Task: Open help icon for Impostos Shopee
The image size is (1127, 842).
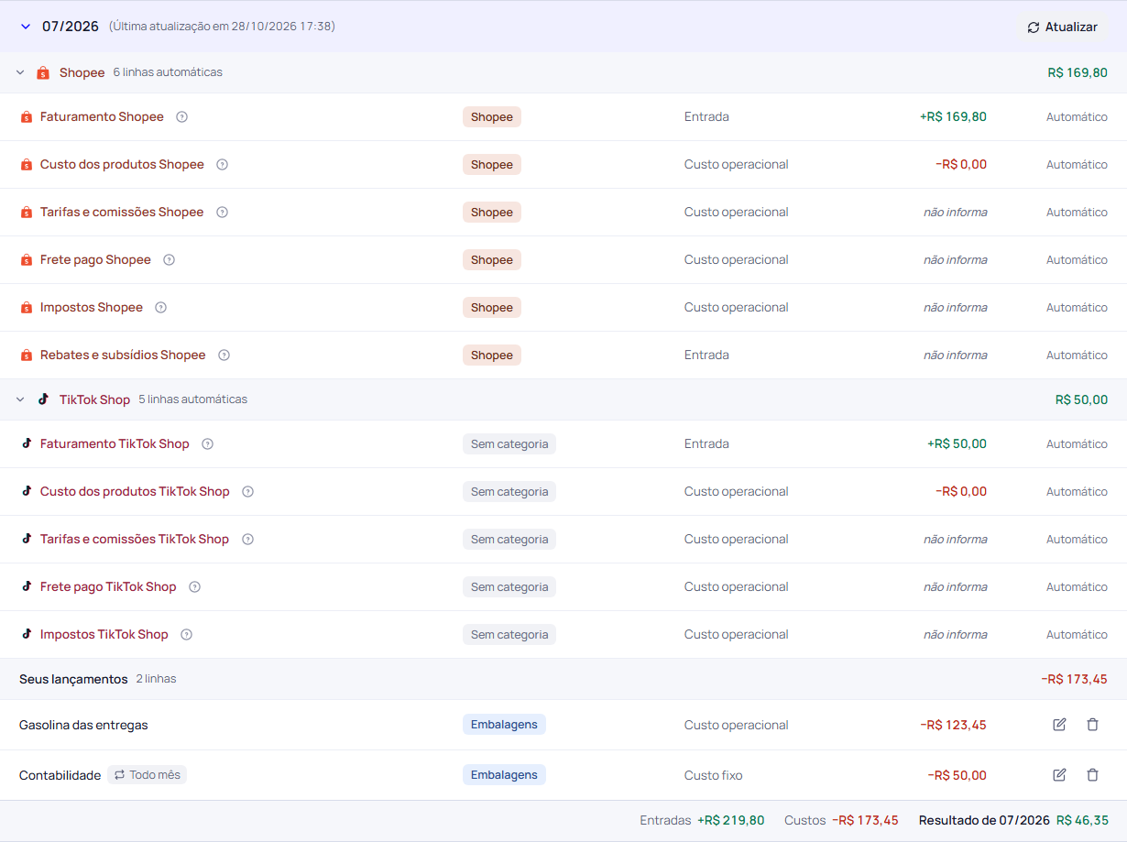Action: pos(160,307)
